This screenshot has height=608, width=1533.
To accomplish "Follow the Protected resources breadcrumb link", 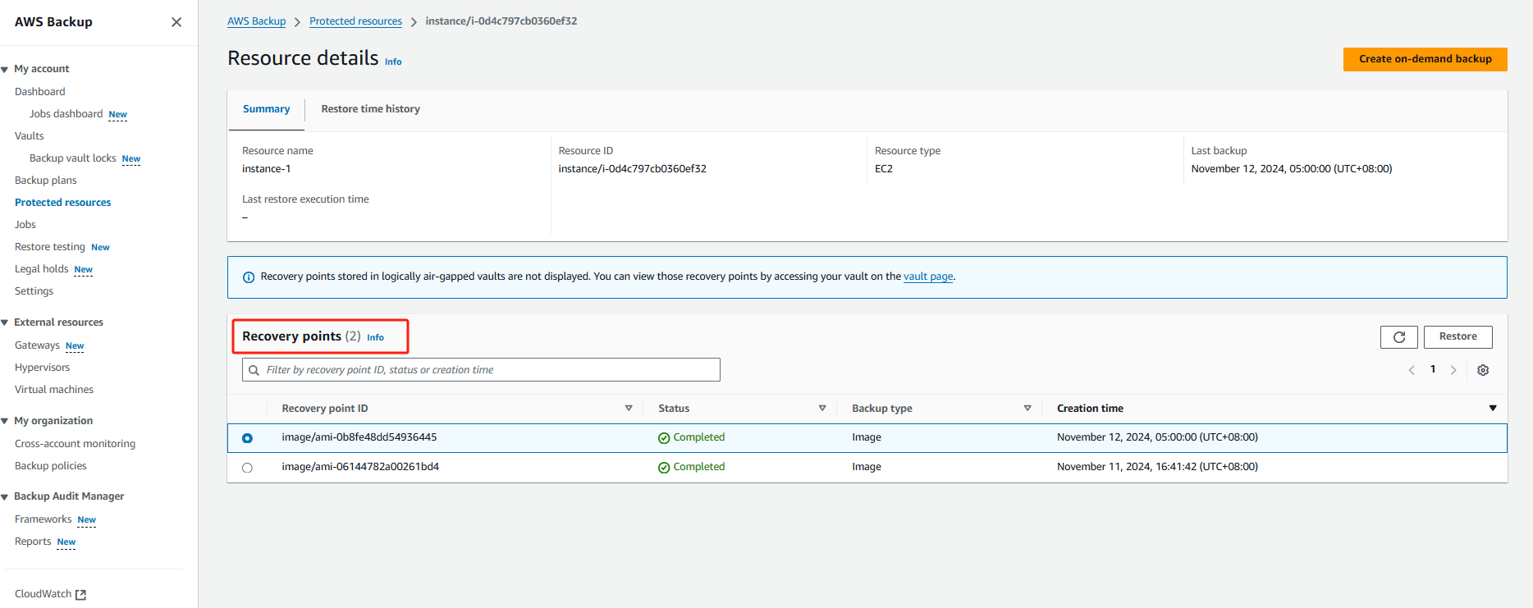I will tap(355, 21).
